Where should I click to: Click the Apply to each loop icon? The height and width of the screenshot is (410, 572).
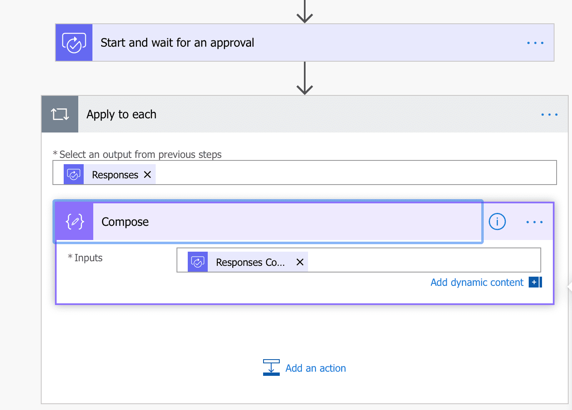coord(60,114)
